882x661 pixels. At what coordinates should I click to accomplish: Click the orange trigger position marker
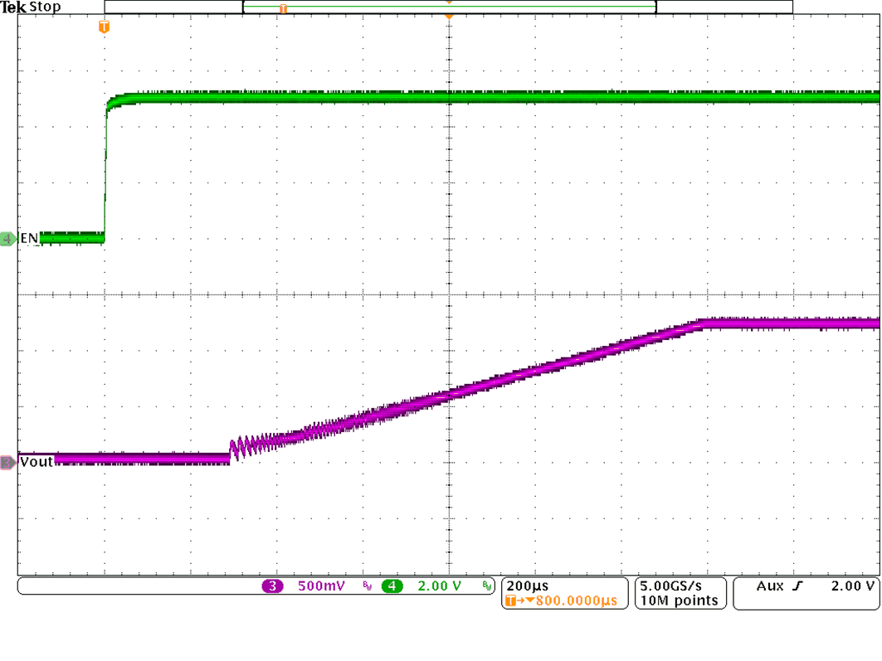(x=104, y=27)
